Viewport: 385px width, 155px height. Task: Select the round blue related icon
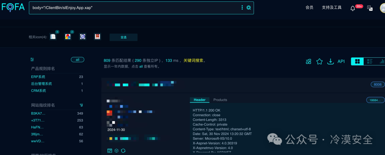[x=83, y=37]
